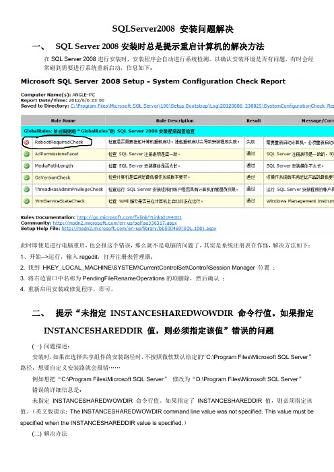Screen dimensions: 334x472
Task: Click the PendingFileRenameOperations step line
Action: (123, 278)
